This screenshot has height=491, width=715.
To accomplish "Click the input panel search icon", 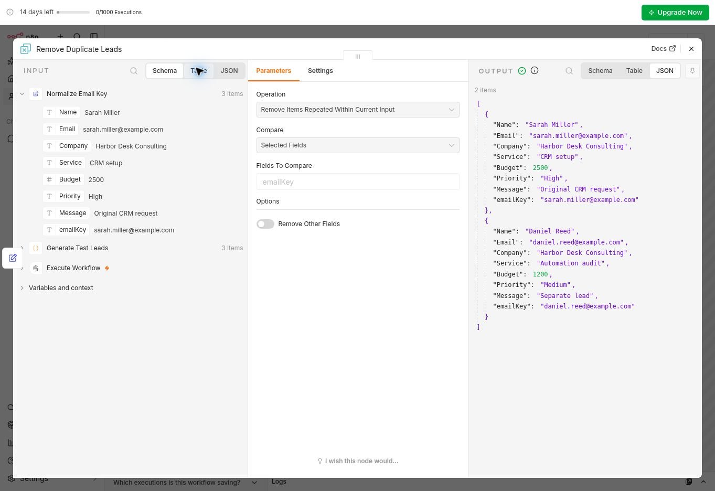I will tap(134, 71).
